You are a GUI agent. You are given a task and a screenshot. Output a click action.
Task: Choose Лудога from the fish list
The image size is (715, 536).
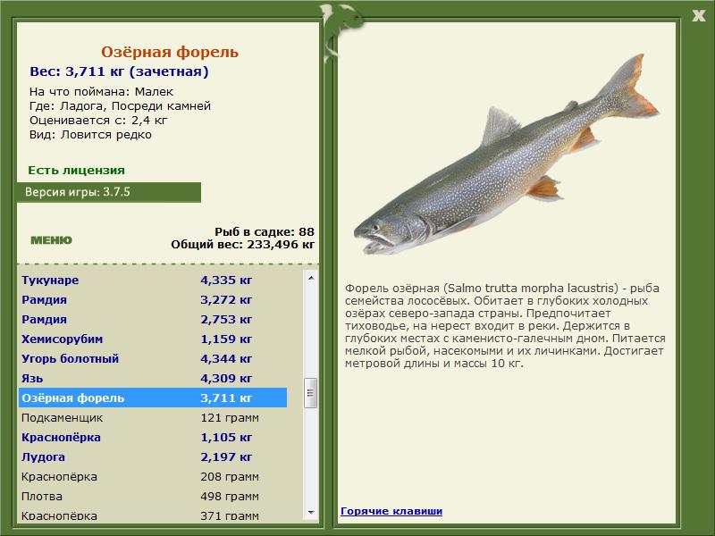[x=152, y=457]
